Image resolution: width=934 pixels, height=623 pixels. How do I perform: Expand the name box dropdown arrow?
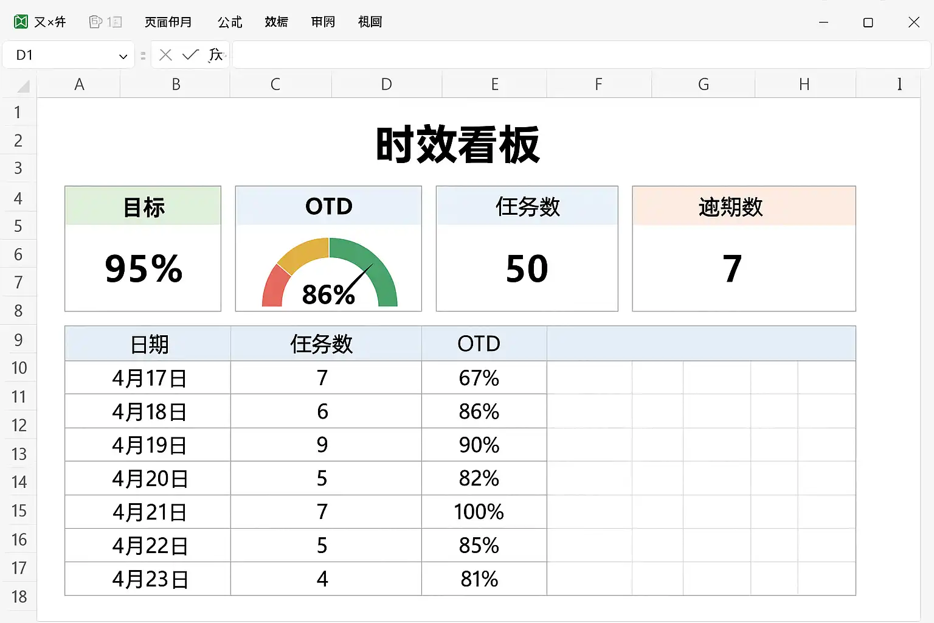(123, 56)
